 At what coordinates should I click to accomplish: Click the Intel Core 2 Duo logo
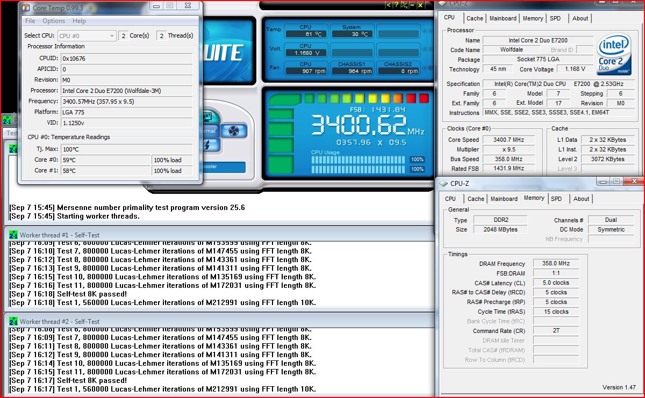click(x=615, y=55)
